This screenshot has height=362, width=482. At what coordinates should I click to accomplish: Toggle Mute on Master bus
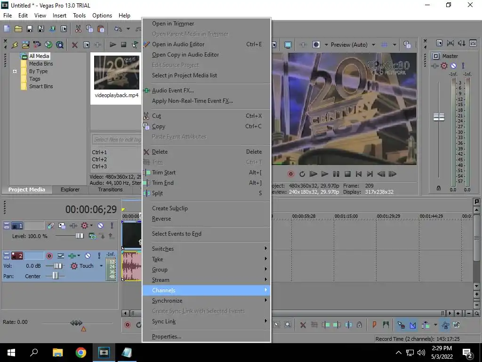(x=453, y=66)
